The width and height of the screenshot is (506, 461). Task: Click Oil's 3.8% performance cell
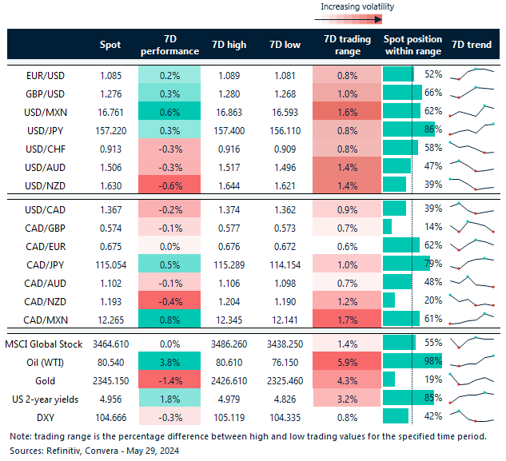point(169,360)
